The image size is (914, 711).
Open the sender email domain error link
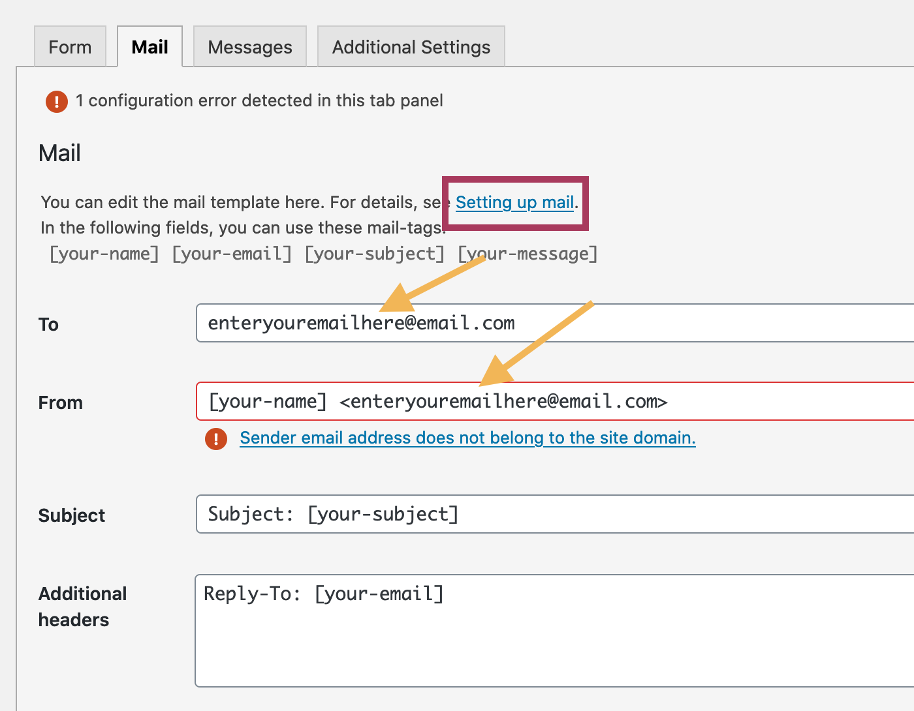(x=467, y=438)
